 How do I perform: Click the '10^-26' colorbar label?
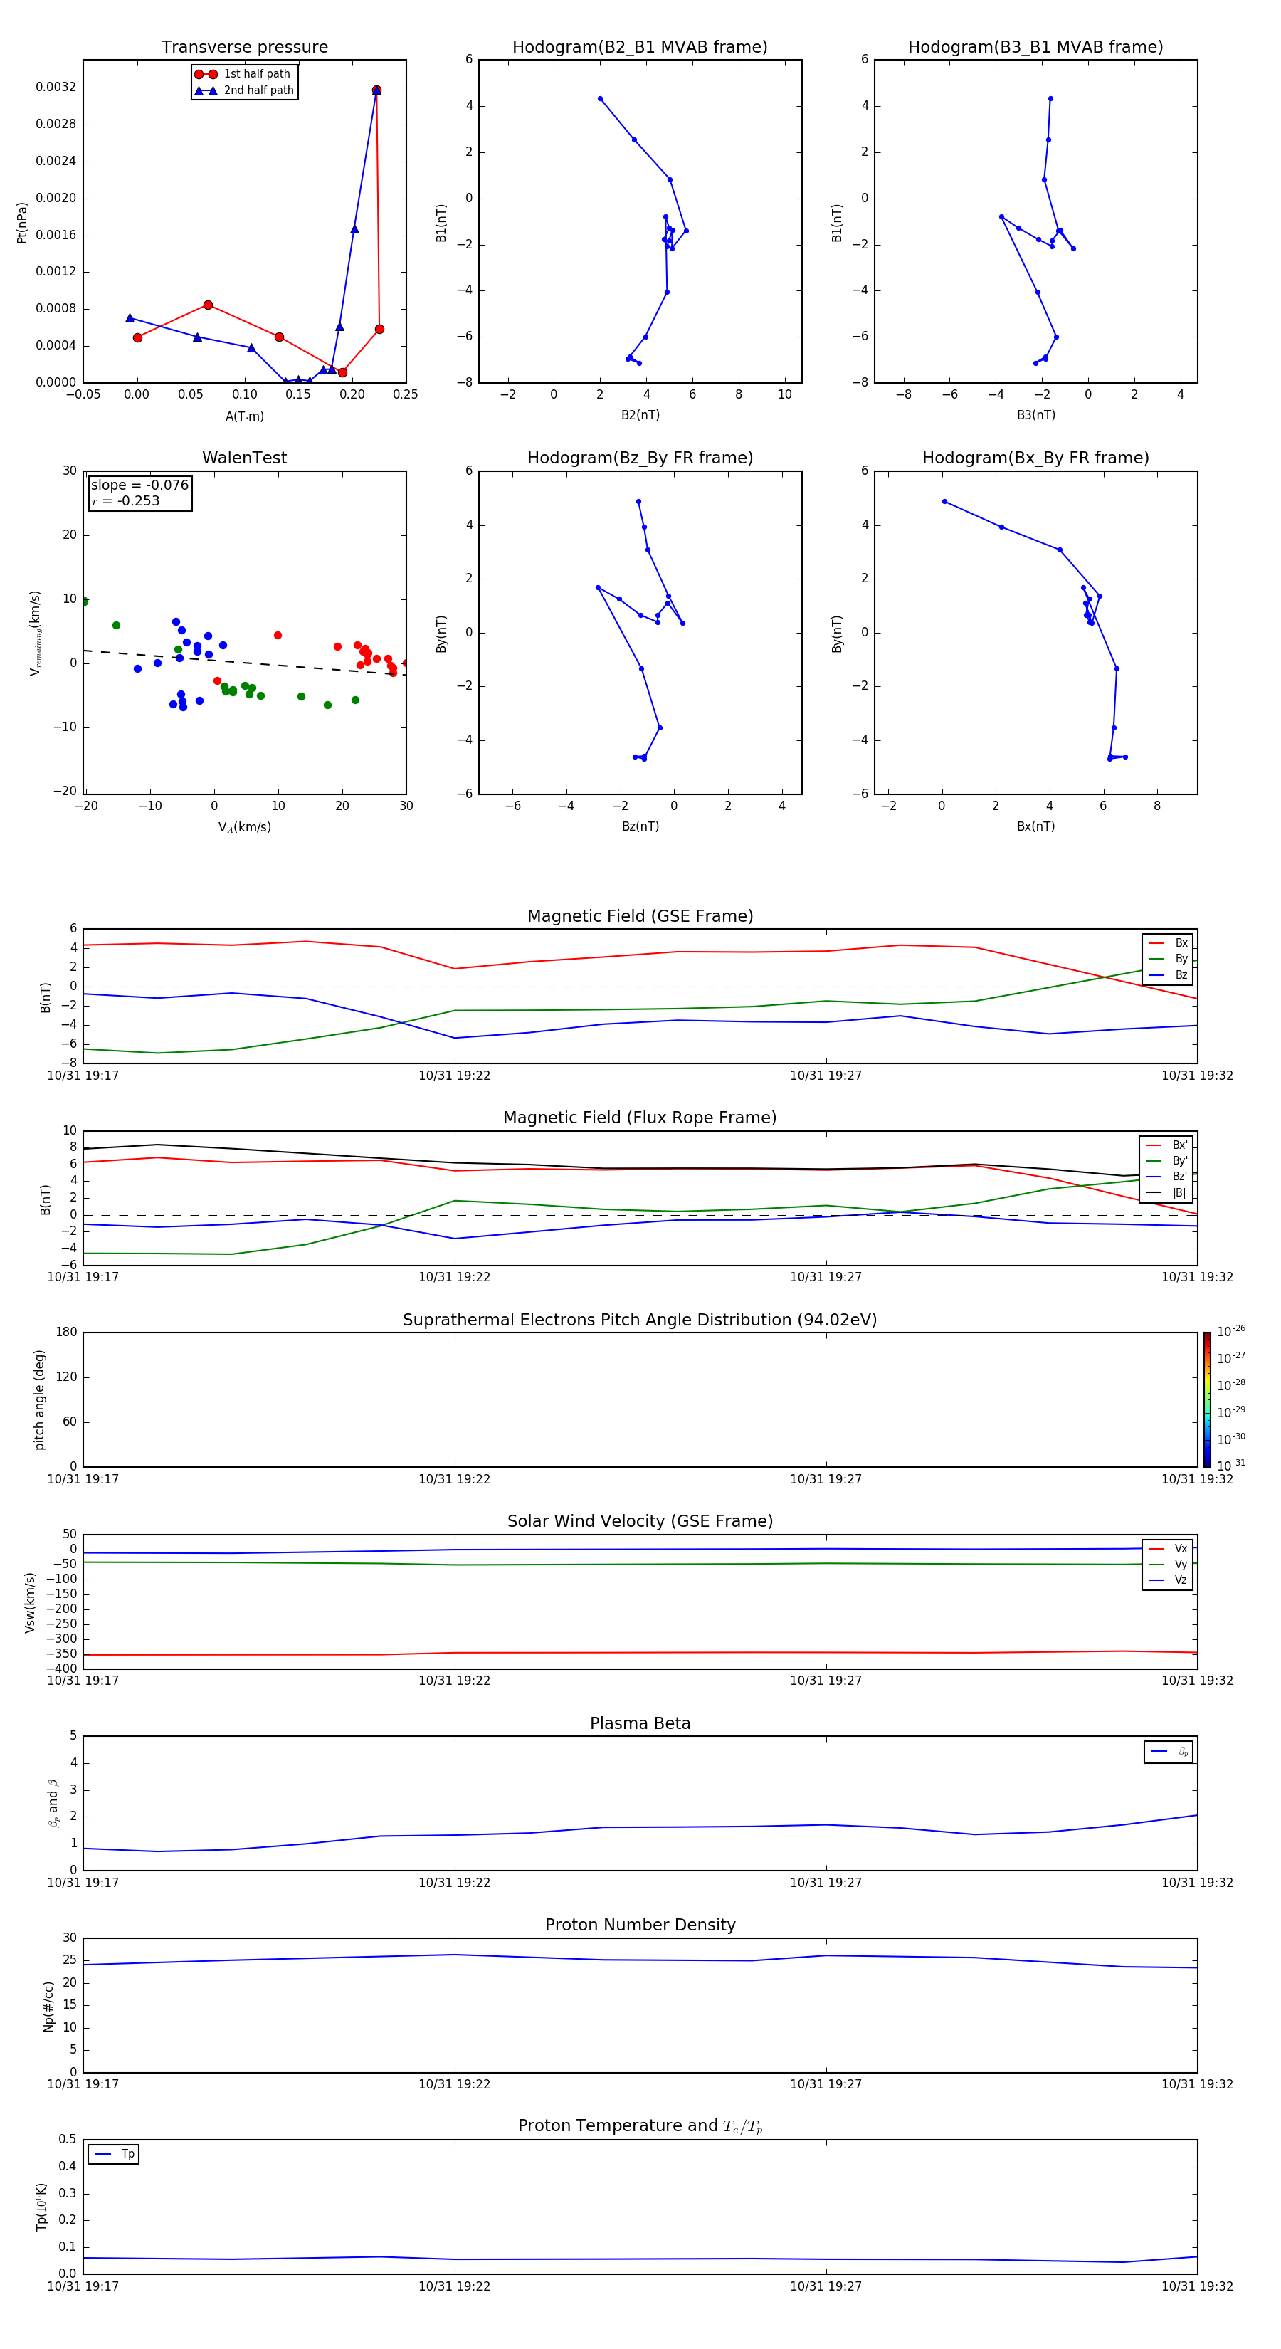(1231, 1331)
